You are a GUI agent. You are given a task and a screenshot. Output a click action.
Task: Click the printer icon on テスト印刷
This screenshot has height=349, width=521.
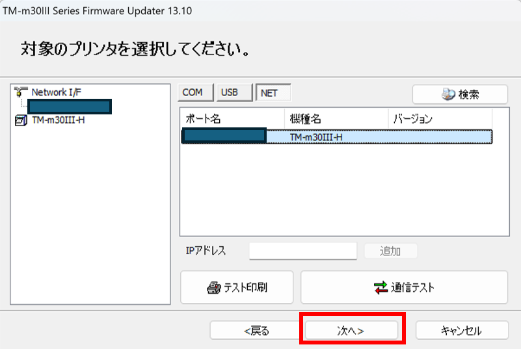point(214,287)
